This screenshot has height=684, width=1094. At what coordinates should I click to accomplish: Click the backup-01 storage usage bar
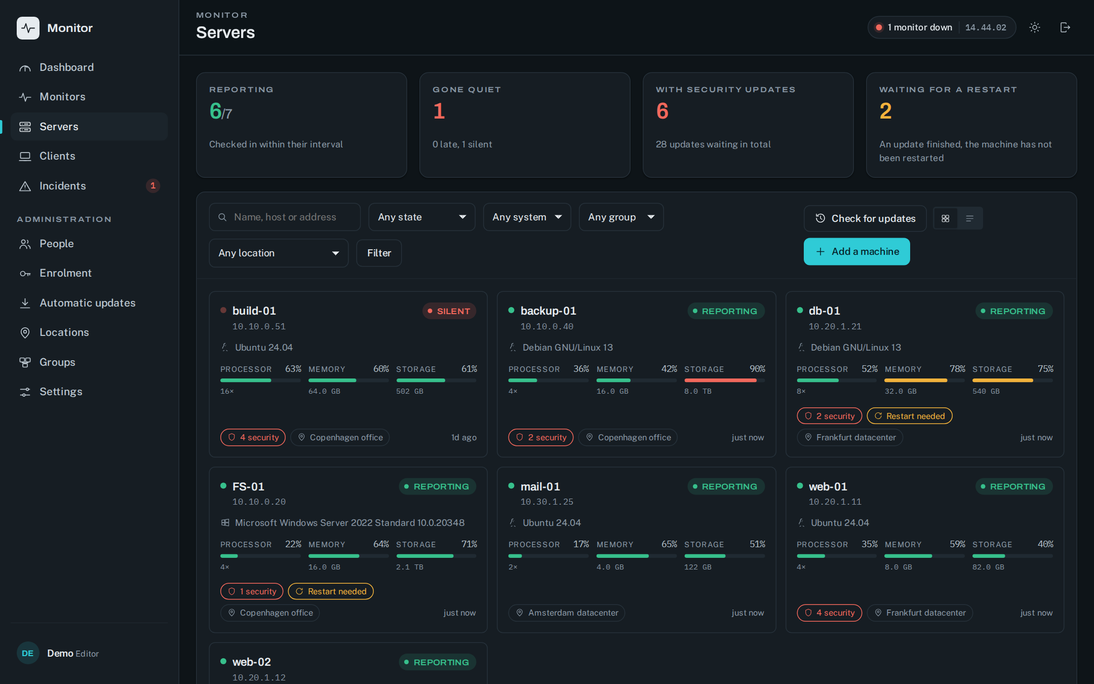pos(724,381)
